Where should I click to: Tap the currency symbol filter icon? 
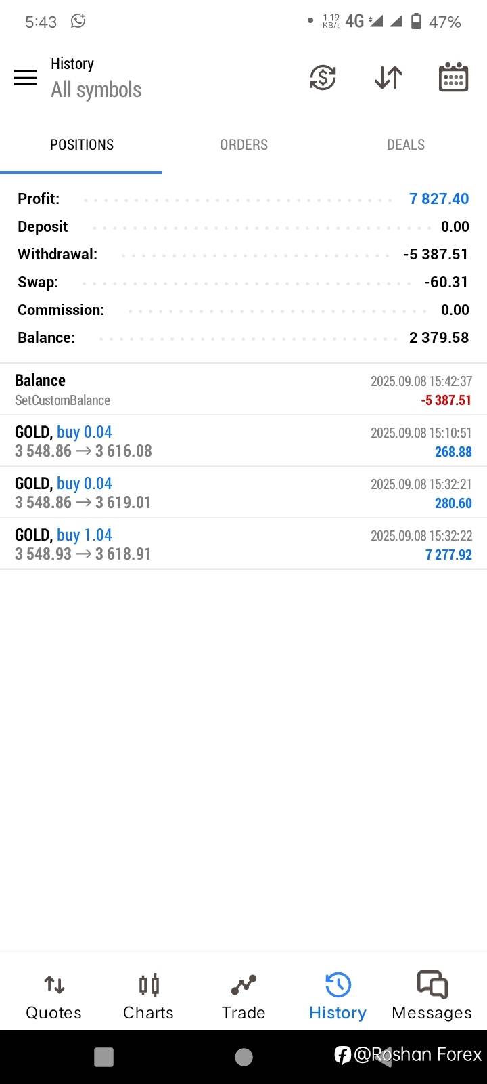[x=323, y=77]
